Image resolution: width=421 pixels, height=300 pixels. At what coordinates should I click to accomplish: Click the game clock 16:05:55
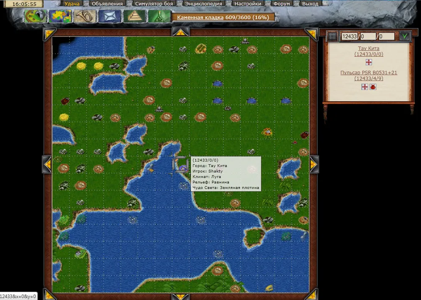tap(24, 4)
